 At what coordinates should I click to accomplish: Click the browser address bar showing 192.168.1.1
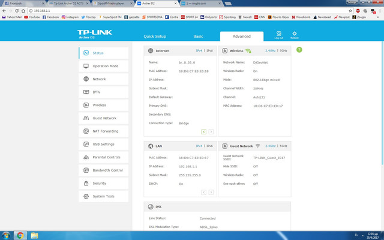click(x=188, y=11)
